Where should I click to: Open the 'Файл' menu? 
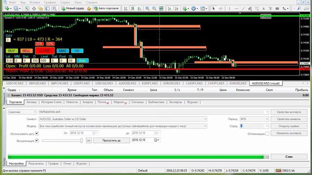point(12,2)
